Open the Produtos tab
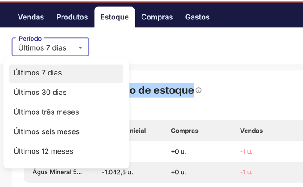This screenshot has height=187, width=303. (x=72, y=17)
